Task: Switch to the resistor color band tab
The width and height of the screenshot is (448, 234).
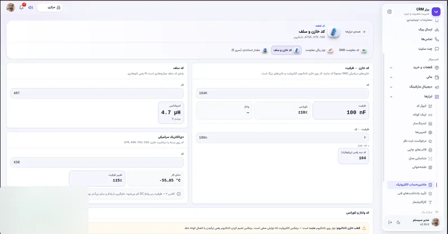Action: coord(319,50)
